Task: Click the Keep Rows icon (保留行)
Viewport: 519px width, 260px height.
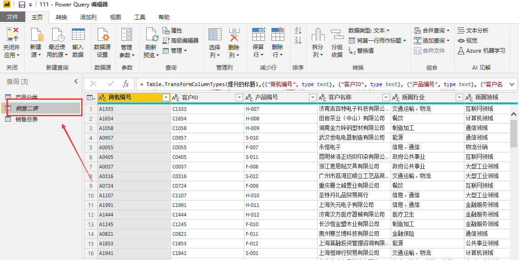Action: tap(259, 35)
